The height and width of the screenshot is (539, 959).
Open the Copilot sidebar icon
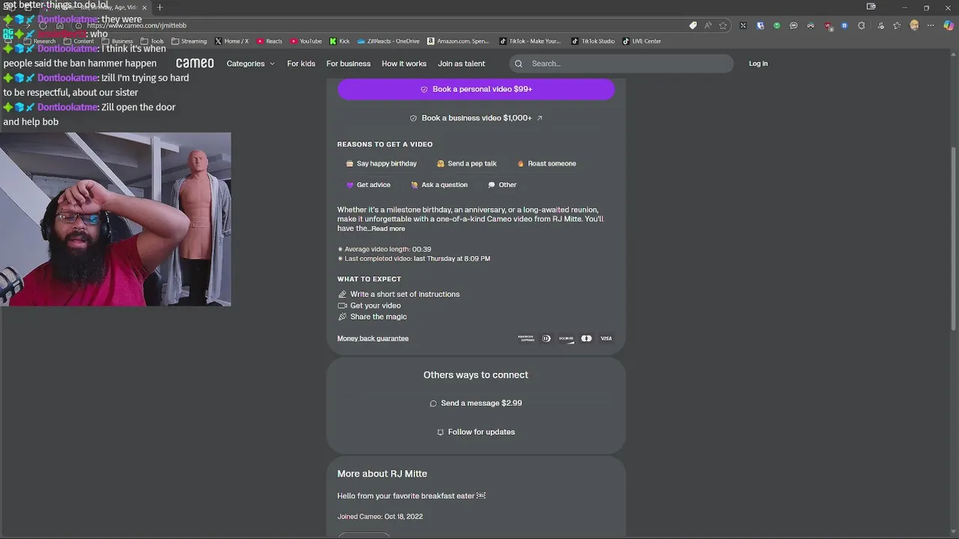[949, 25]
